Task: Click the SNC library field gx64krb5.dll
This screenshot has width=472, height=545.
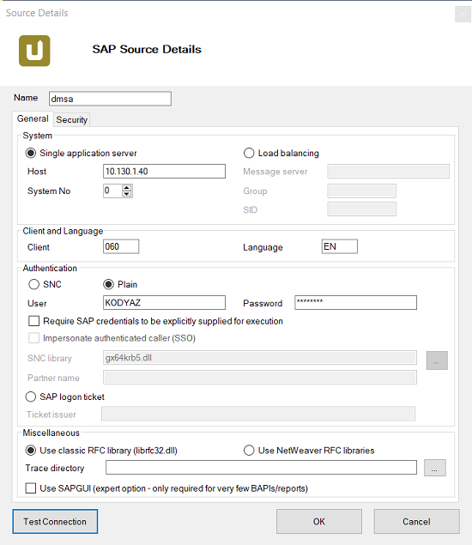Action: click(260, 358)
